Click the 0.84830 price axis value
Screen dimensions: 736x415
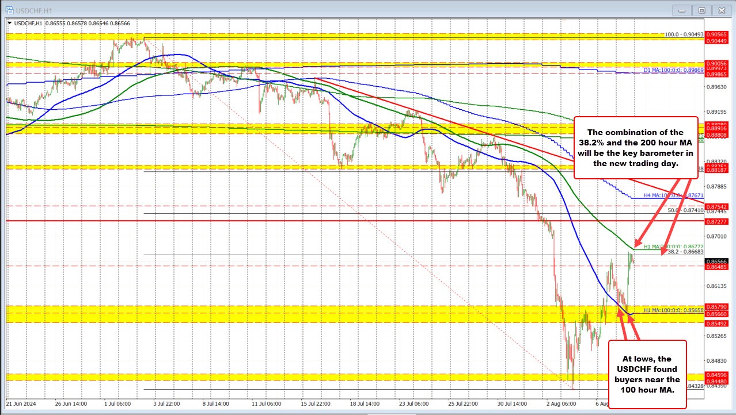click(x=718, y=360)
